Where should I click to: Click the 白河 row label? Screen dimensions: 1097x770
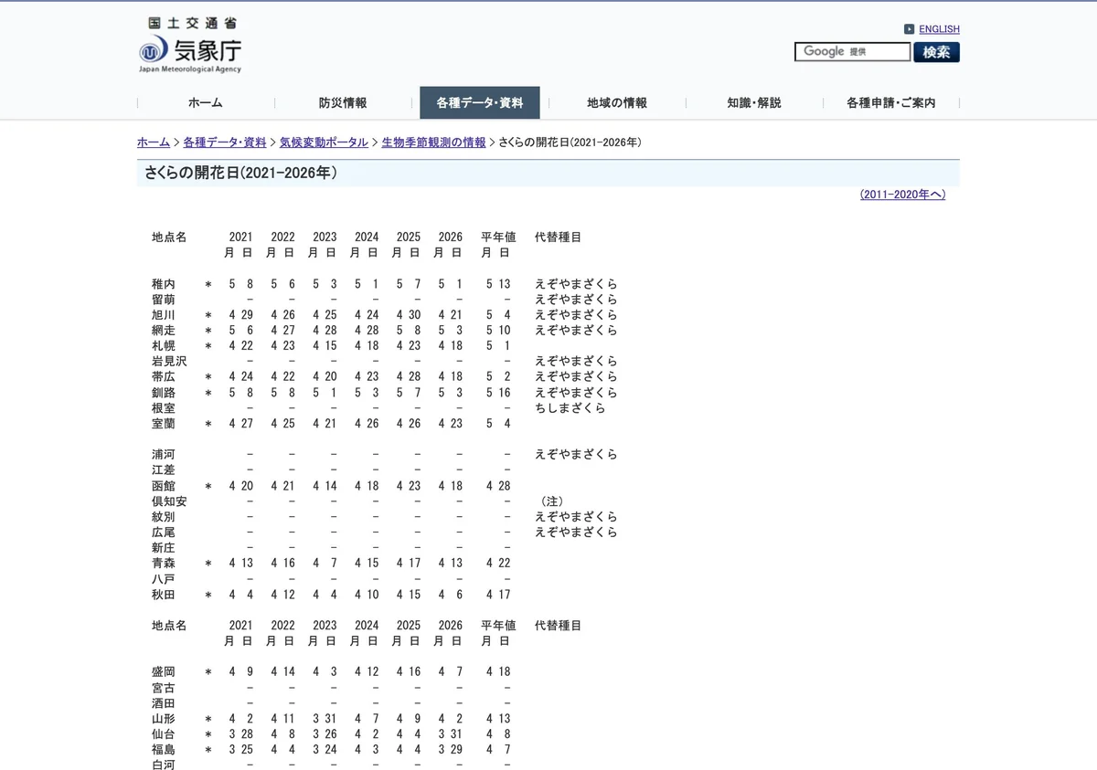(x=164, y=765)
